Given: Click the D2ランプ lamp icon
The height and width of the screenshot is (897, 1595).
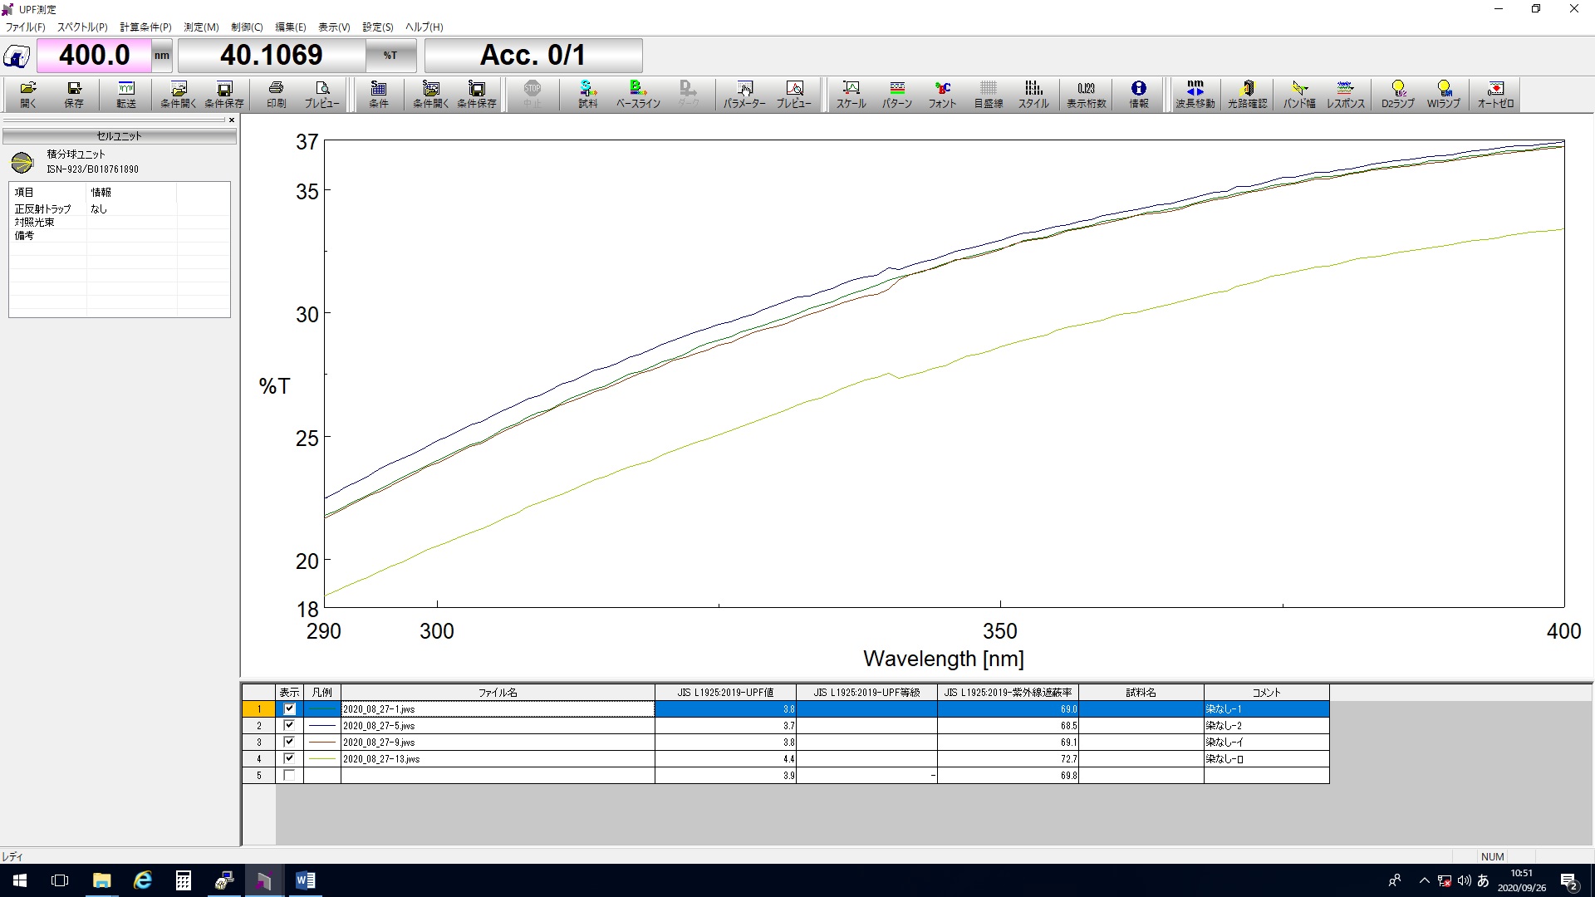Looking at the screenshot, I should click(1397, 94).
